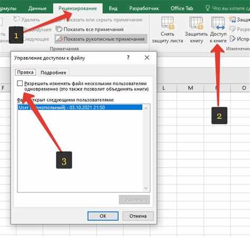Select the Правка dialog tab
Screen dimensions: 250x237
25,72
